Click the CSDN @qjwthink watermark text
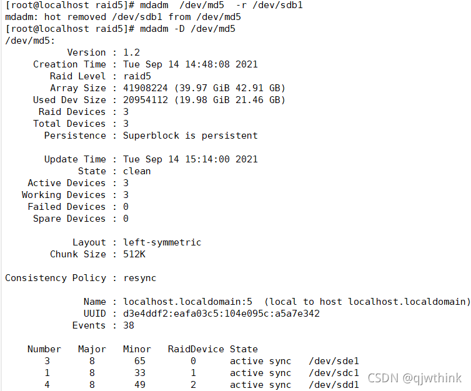The height and width of the screenshot is (391, 471). pyautogui.click(x=415, y=378)
